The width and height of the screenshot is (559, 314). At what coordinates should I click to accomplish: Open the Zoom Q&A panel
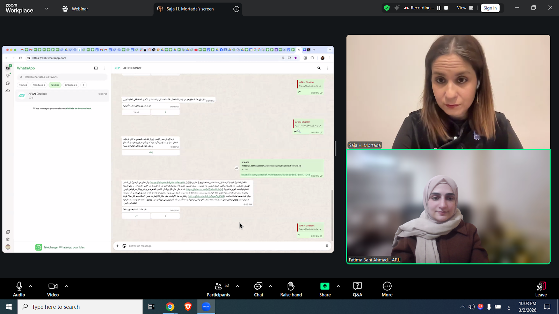(357, 290)
